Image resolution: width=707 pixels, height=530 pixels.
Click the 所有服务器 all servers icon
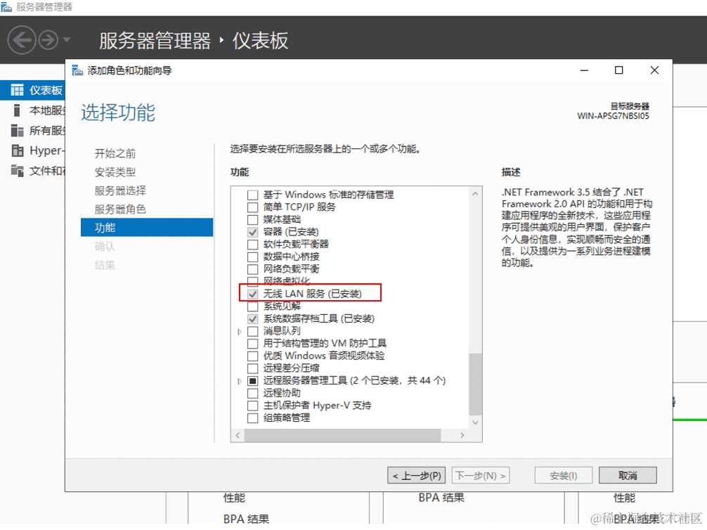[17, 130]
